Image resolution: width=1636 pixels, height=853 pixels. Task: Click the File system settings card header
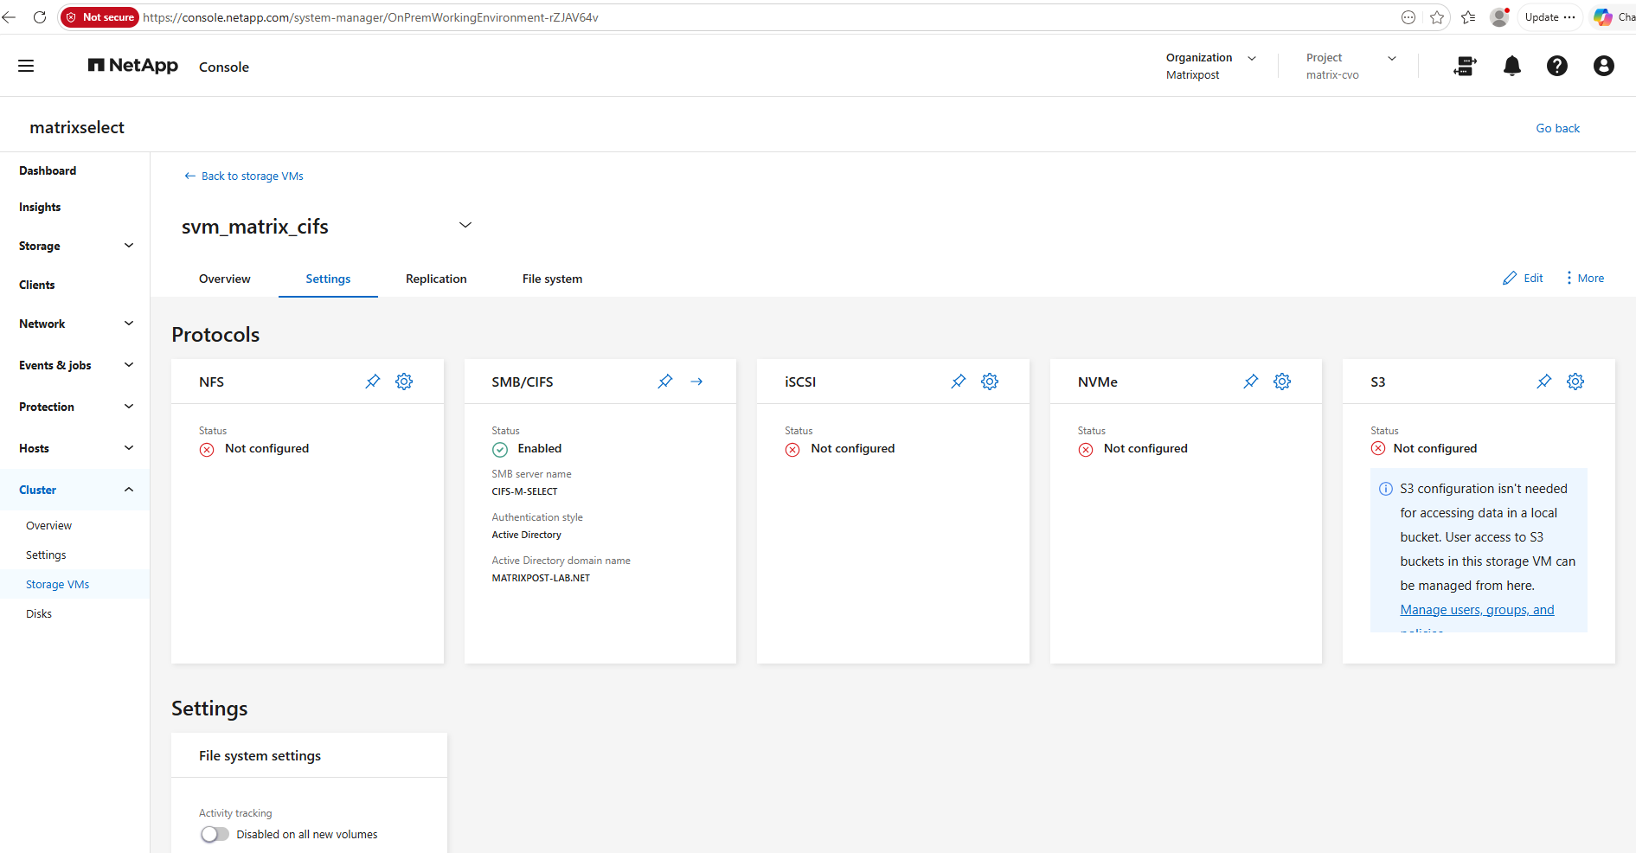[309, 755]
